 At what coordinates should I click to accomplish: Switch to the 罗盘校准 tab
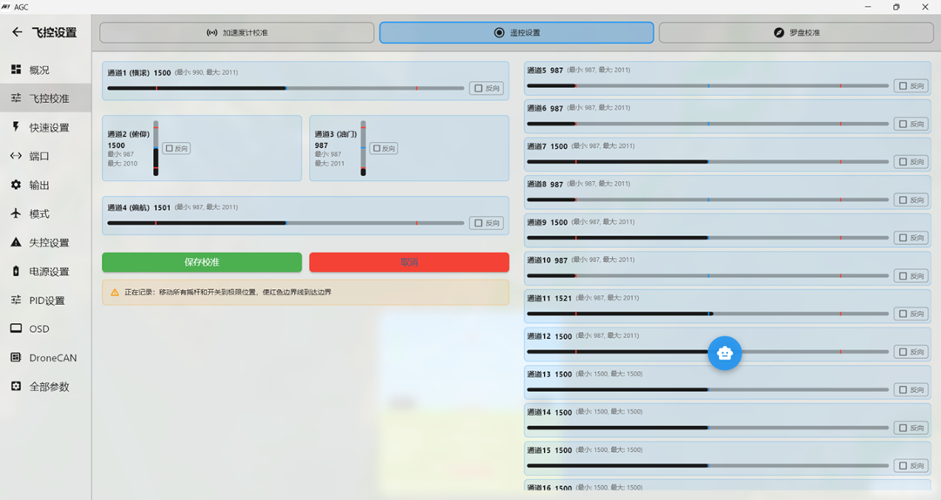796,32
